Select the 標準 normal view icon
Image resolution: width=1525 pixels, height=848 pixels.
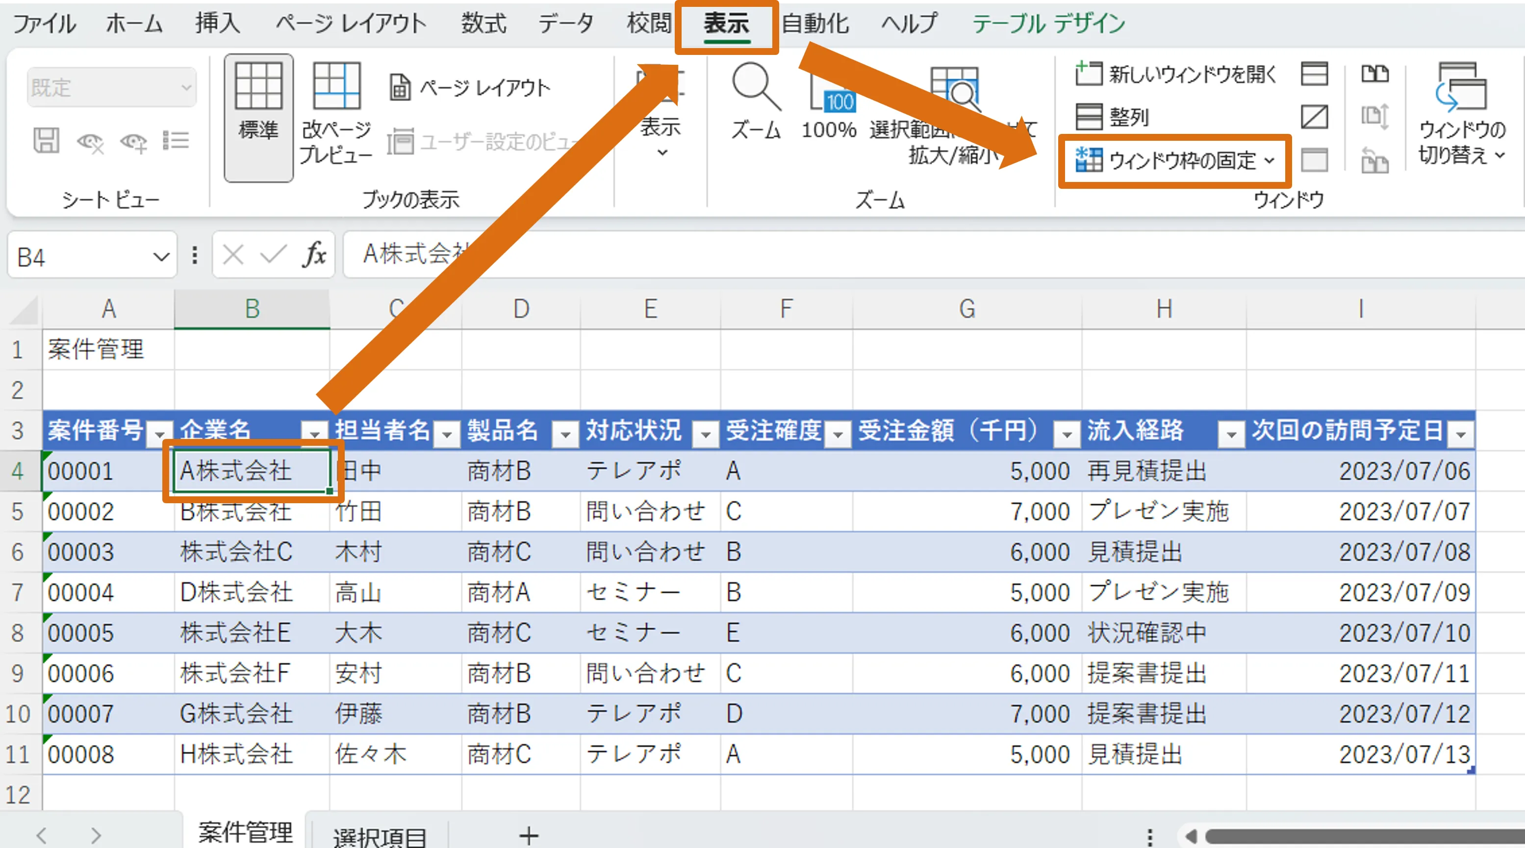258,89
